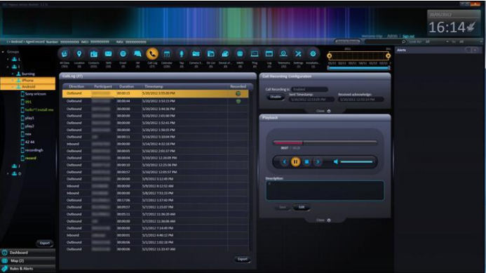Click inside the Description text box
Viewport: 486px width, 273px height.
[325, 190]
